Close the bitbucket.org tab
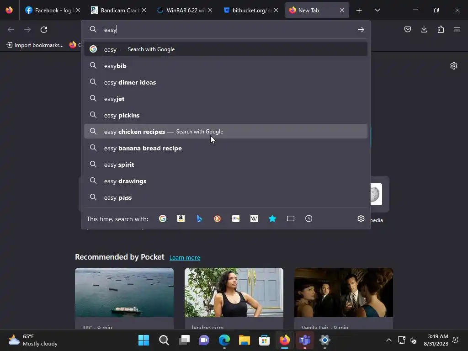This screenshot has height=351, width=468. tap(276, 11)
